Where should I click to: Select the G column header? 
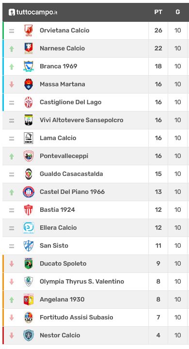178,12
